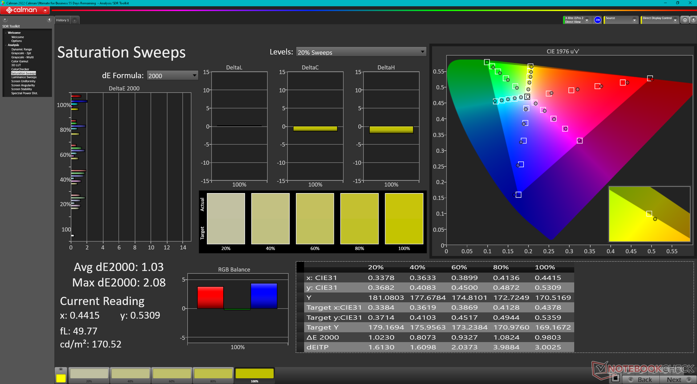Screen dimensions: 697x384
Task: Select the 40% swatch in the bottom strip
Action: (x=130, y=375)
